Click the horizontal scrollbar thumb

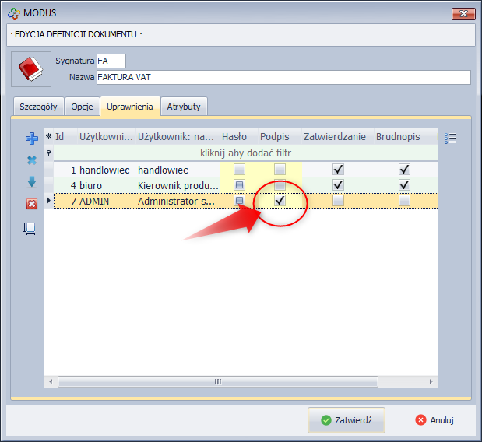click(218, 381)
